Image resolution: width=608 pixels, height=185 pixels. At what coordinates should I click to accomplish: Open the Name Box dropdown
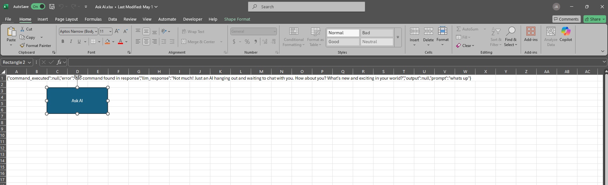30,63
